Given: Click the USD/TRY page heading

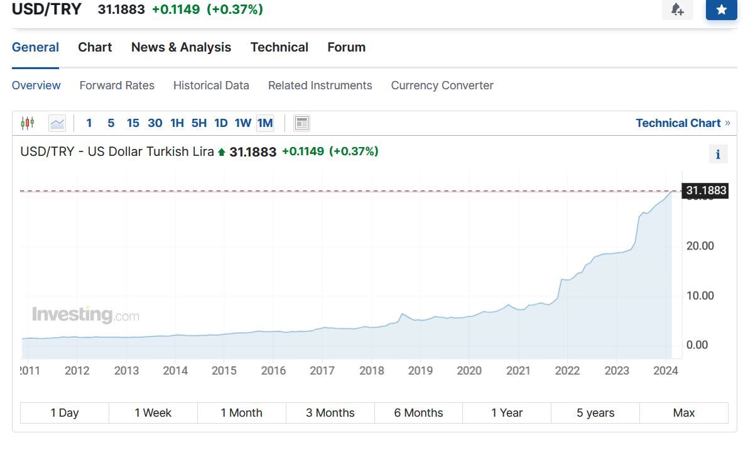Looking at the screenshot, I should coord(46,9).
